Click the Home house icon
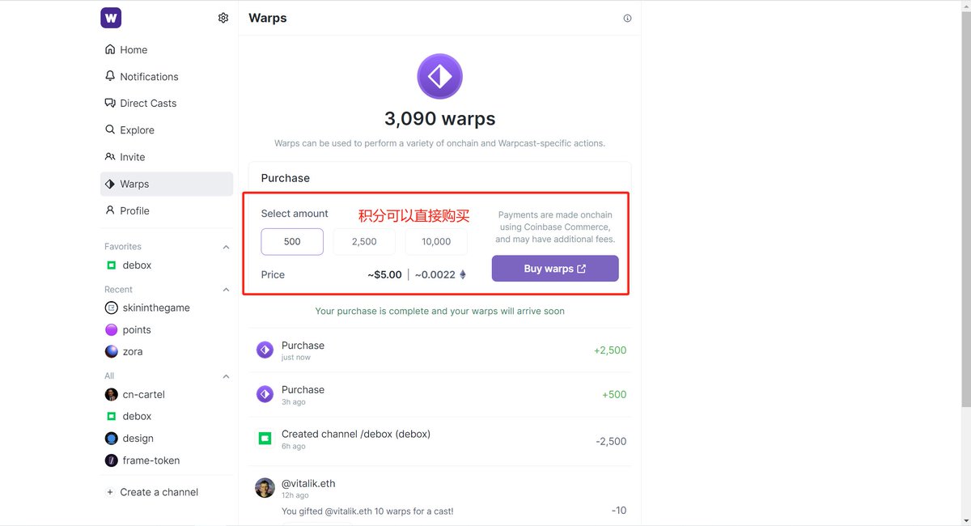This screenshot has width=971, height=526. [x=110, y=49]
